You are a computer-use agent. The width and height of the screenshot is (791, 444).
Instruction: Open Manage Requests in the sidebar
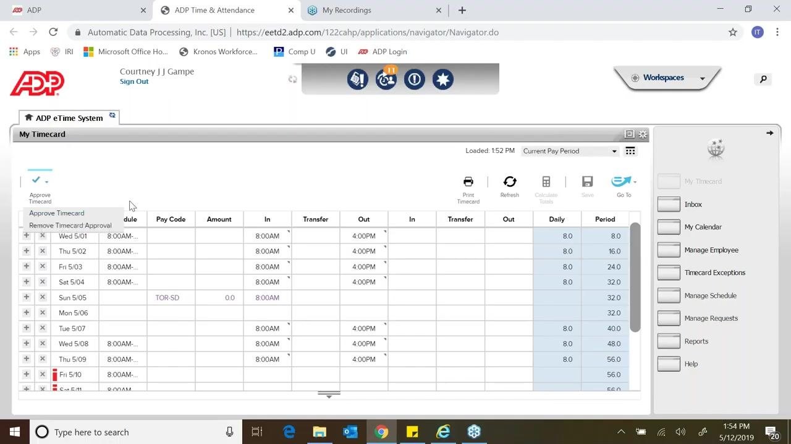tap(711, 318)
